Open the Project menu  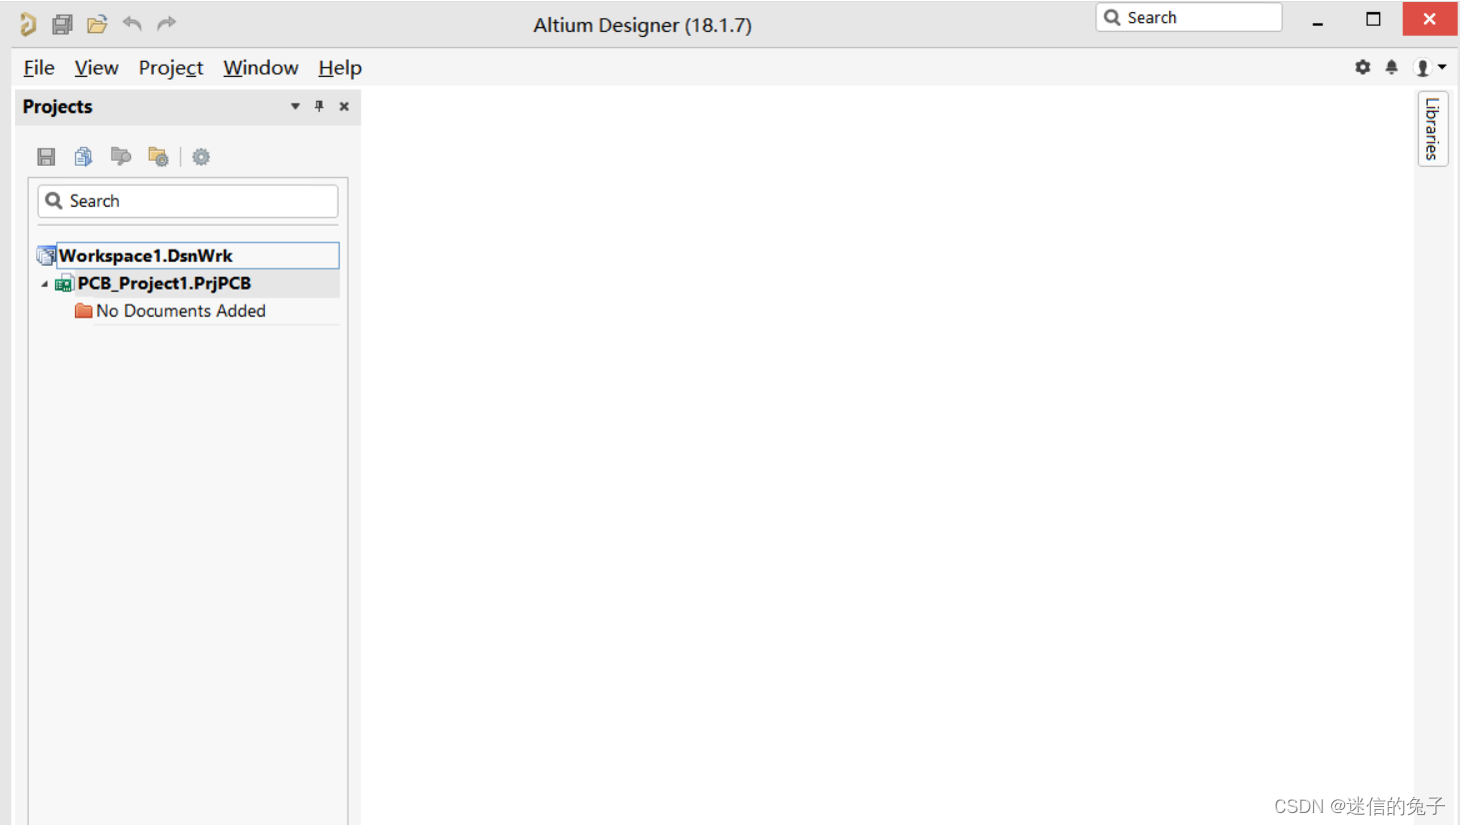[x=171, y=68]
